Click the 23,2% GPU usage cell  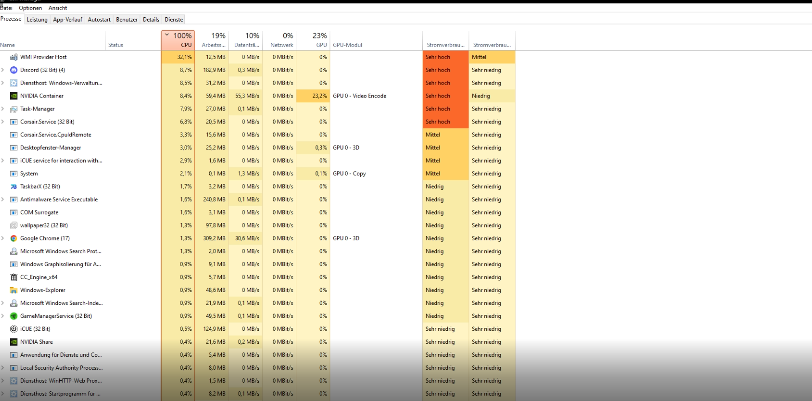313,96
